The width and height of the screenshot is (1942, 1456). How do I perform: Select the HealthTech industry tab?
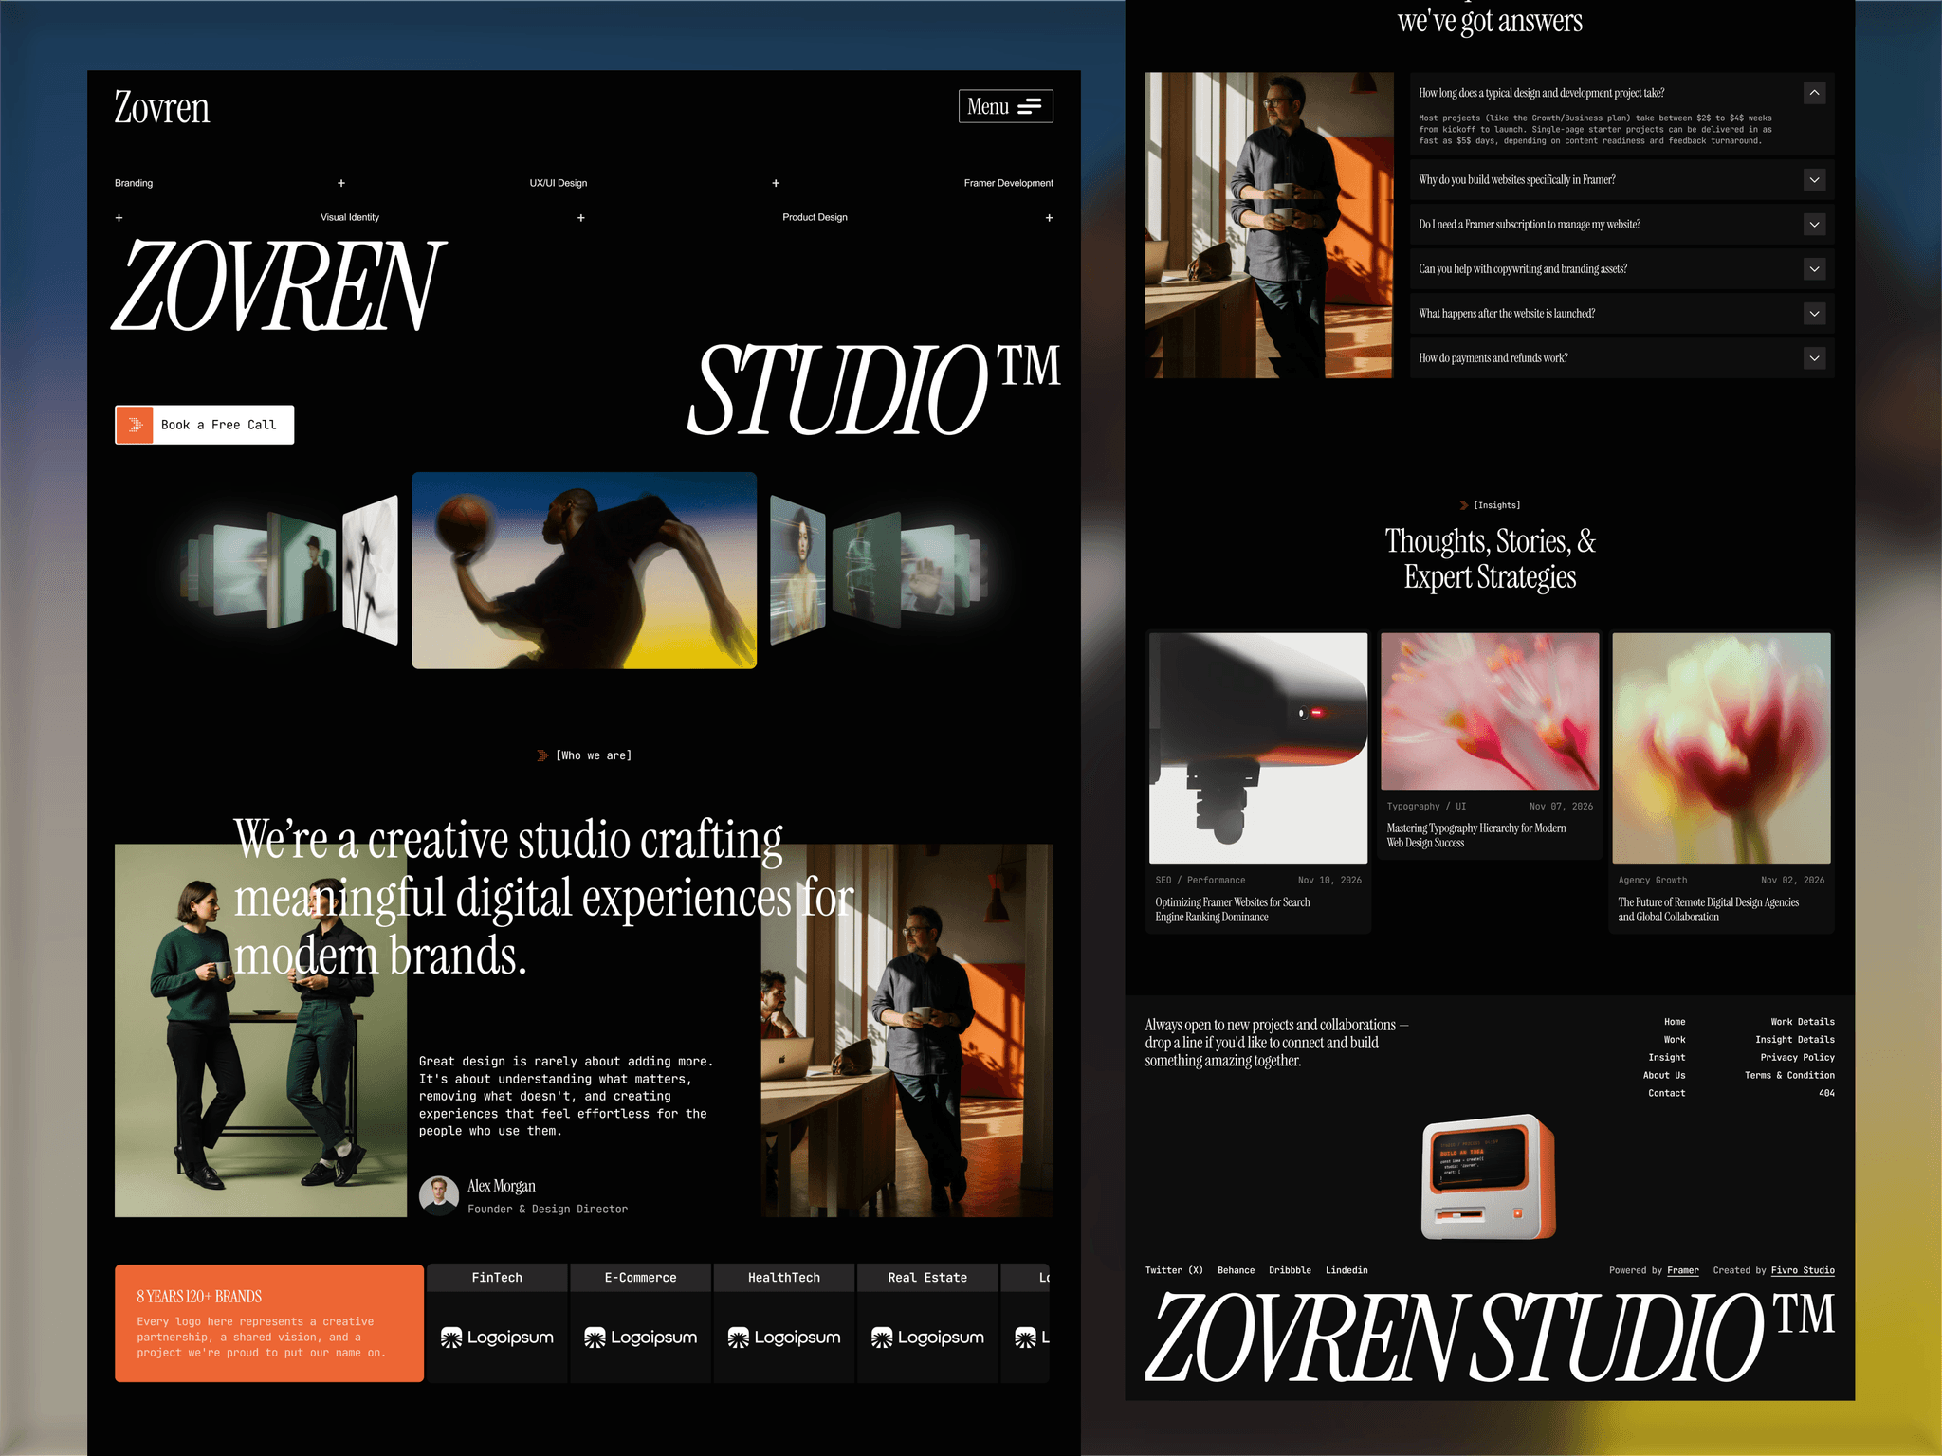[x=784, y=1278]
